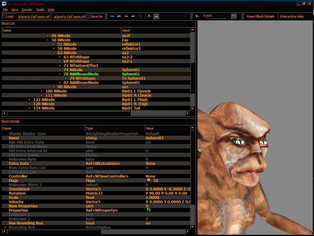Click Translation row label
The width and height of the screenshot is (314, 236).
tap(19, 189)
